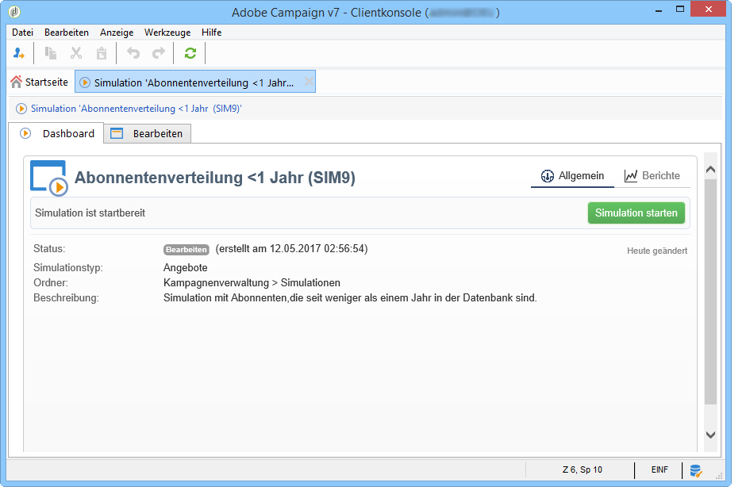Close the Simulation tab with X
Screen dimensions: 746x502
click(x=309, y=82)
